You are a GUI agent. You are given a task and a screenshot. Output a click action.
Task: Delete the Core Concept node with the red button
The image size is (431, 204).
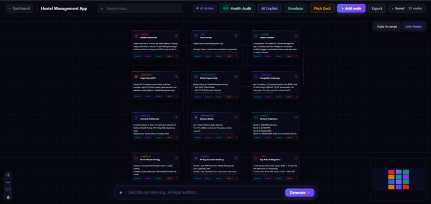pyautogui.click(x=236, y=56)
